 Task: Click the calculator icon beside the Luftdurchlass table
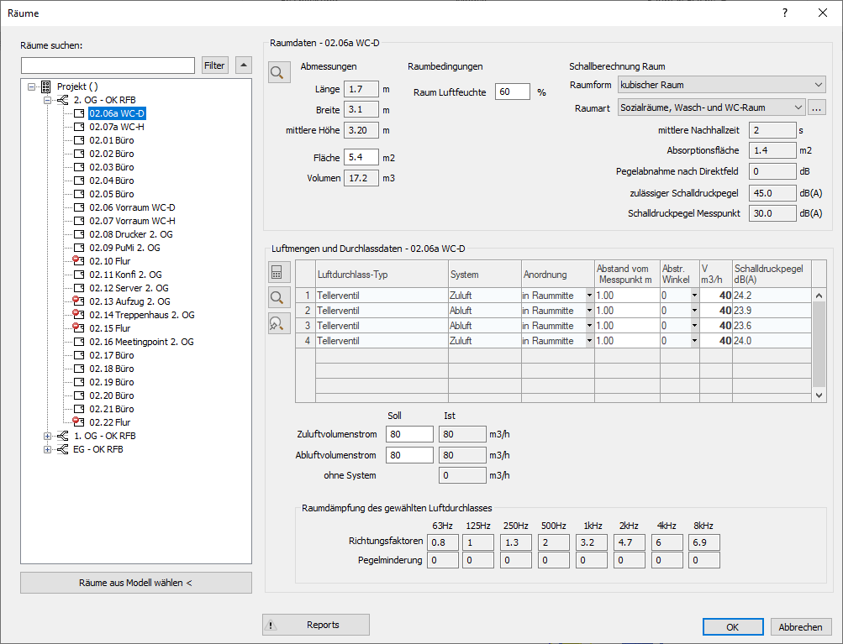click(x=279, y=272)
